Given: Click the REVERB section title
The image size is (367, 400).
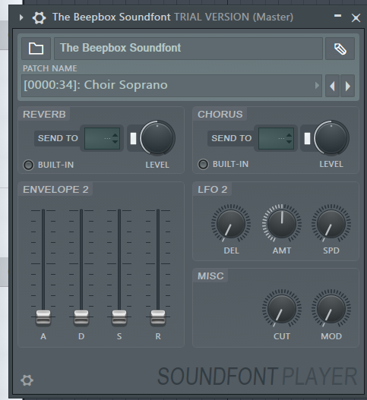Looking at the screenshot, I should (x=44, y=115).
